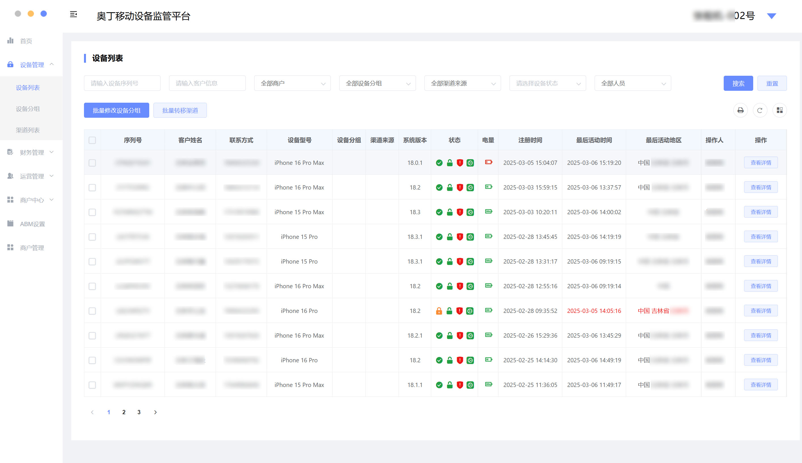Click the green checkmark status in 18.3 row
The height and width of the screenshot is (463, 802).
(x=439, y=212)
